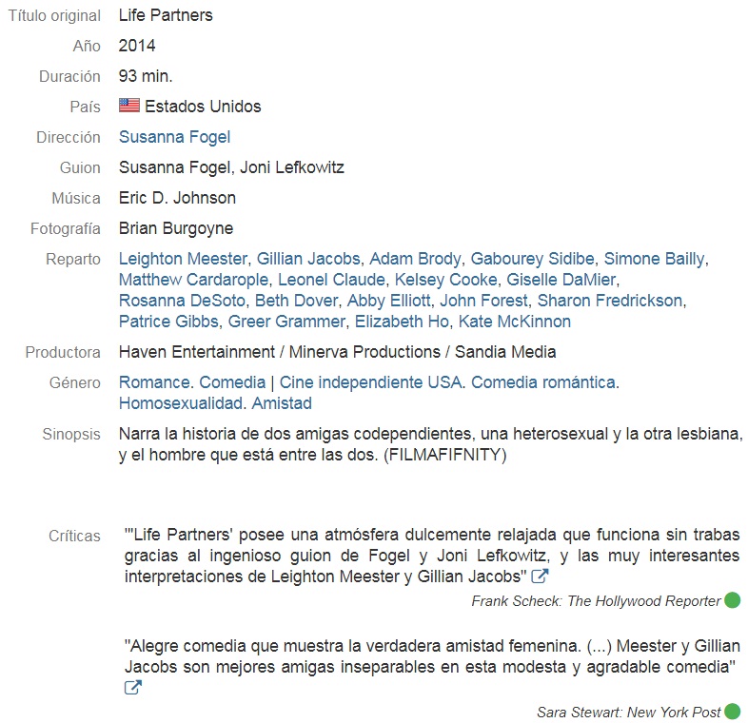Click the Reparto field label
This screenshot has width=748, height=723.
tap(73, 259)
